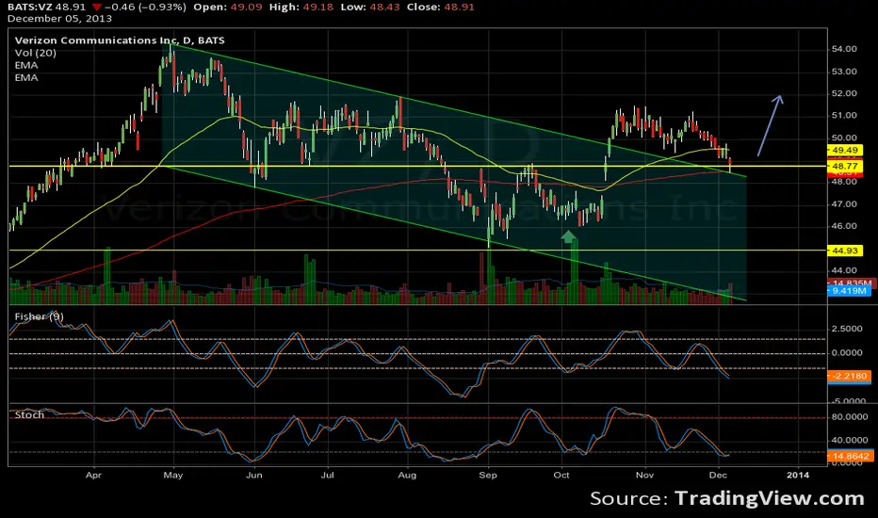Click the Aug label on time axis
This screenshot has width=878, height=518.
point(407,475)
